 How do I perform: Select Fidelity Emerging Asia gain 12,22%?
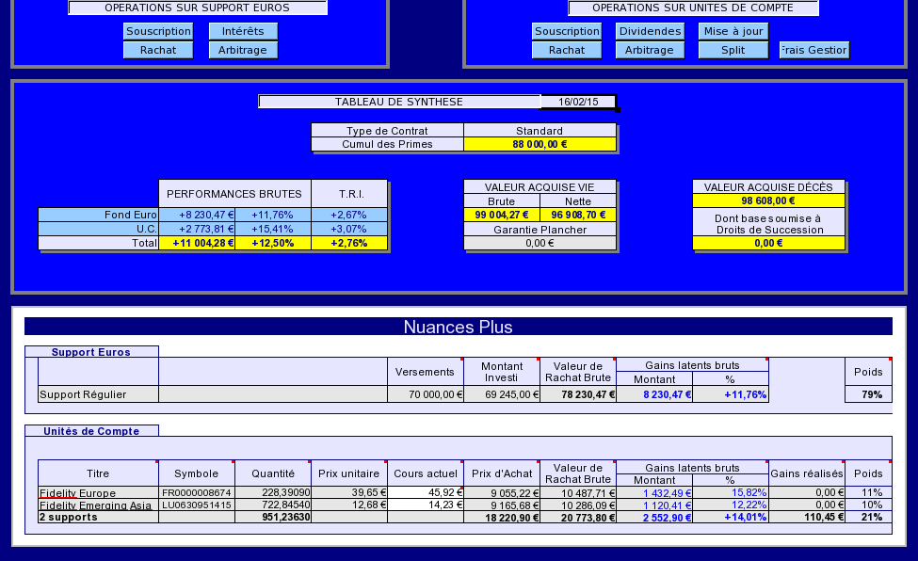click(x=731, y=505)
